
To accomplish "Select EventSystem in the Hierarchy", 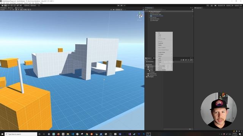I will pos(155,19).
